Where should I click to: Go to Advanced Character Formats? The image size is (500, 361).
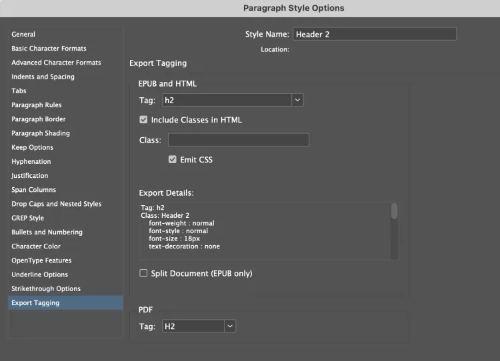56,63
